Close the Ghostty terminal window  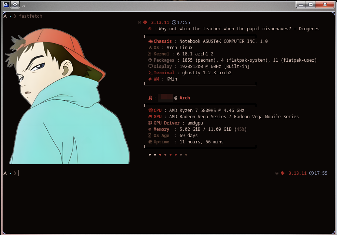coord(325,4)
